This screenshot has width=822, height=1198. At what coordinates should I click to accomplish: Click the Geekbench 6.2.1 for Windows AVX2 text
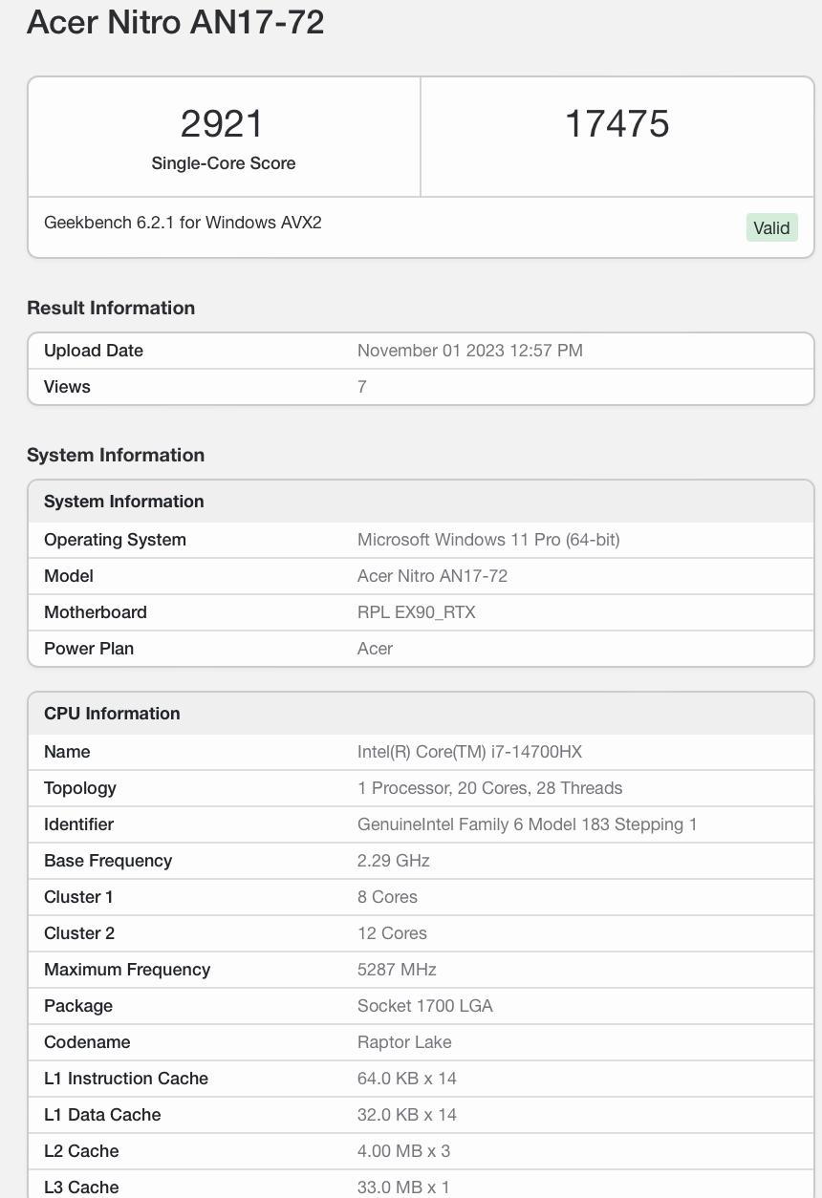point(183,223)
